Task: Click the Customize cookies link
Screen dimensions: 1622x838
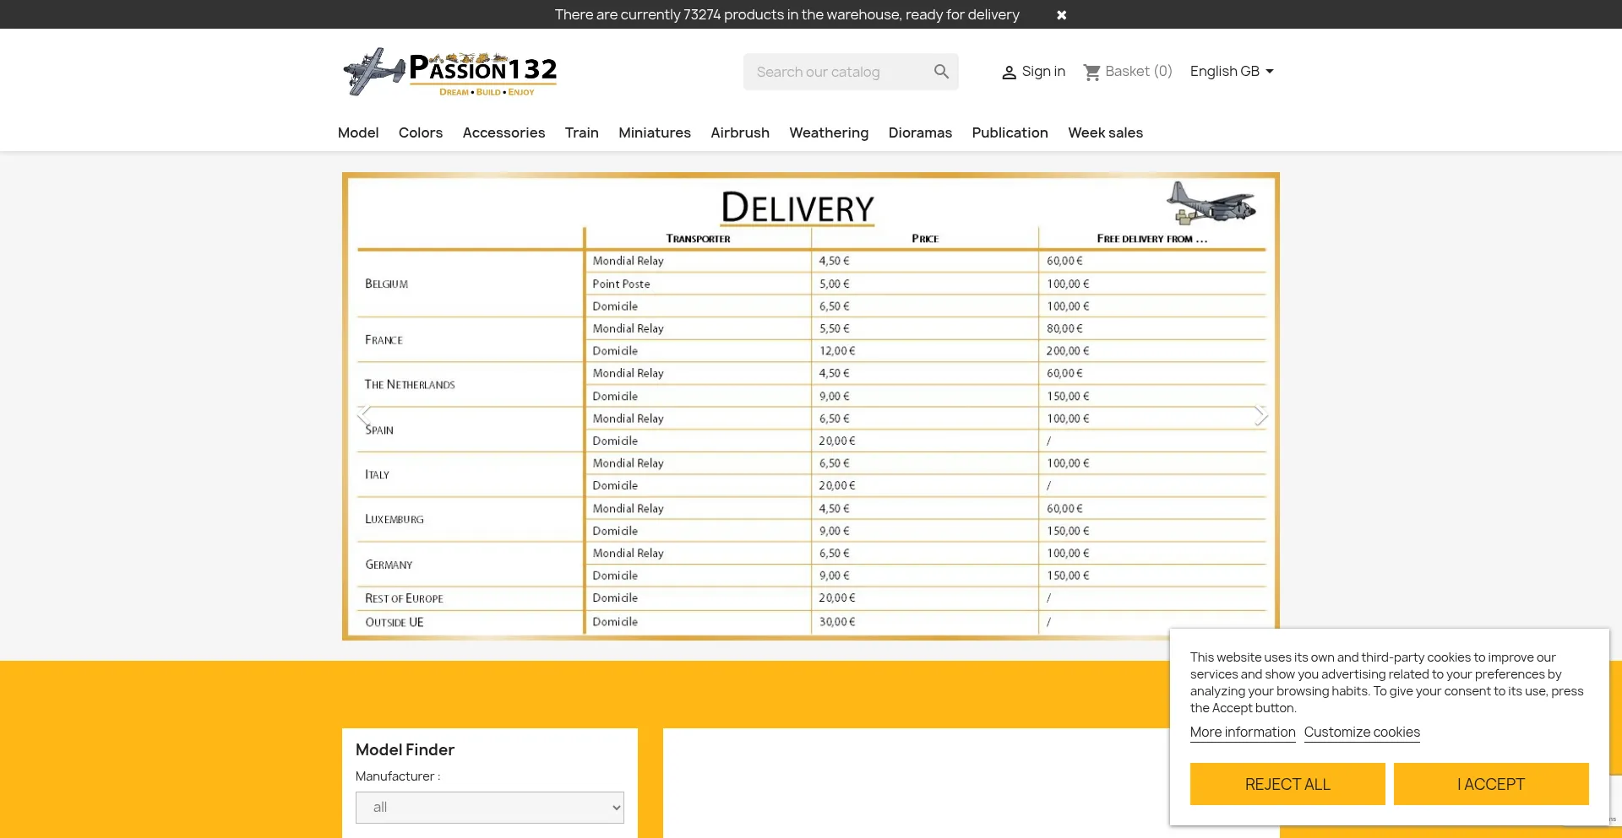Action: click(x=1362, y=733)
